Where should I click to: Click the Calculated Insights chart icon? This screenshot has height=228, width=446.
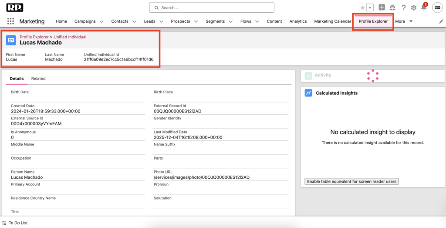click(x=308, y=93)
